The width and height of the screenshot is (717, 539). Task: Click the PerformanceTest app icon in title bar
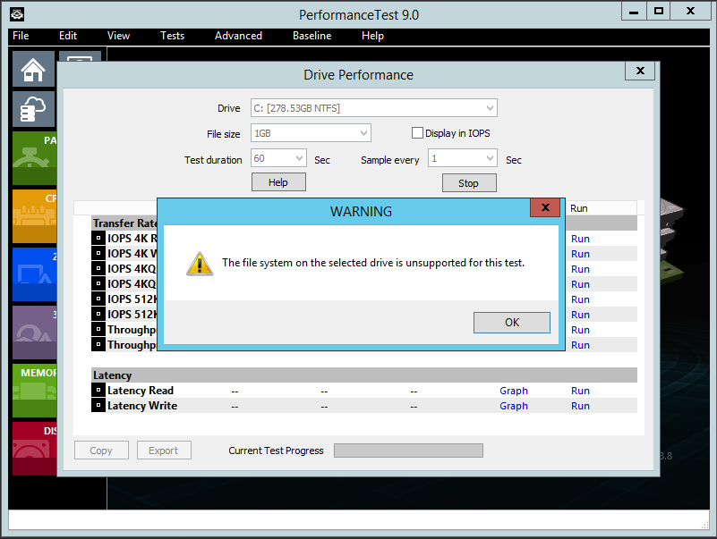point(17,14)
